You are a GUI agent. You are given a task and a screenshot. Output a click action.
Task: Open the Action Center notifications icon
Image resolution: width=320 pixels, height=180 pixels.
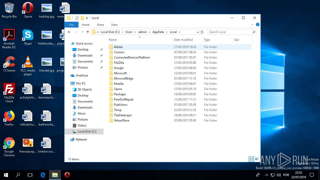312,175
